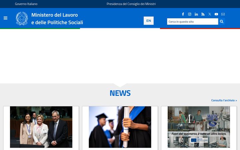Image resolution: width=240 pixels, height=150 pixels.
Task: Open the graduation diploma news image
Action: pyautogui.click(x=120, y=127)
